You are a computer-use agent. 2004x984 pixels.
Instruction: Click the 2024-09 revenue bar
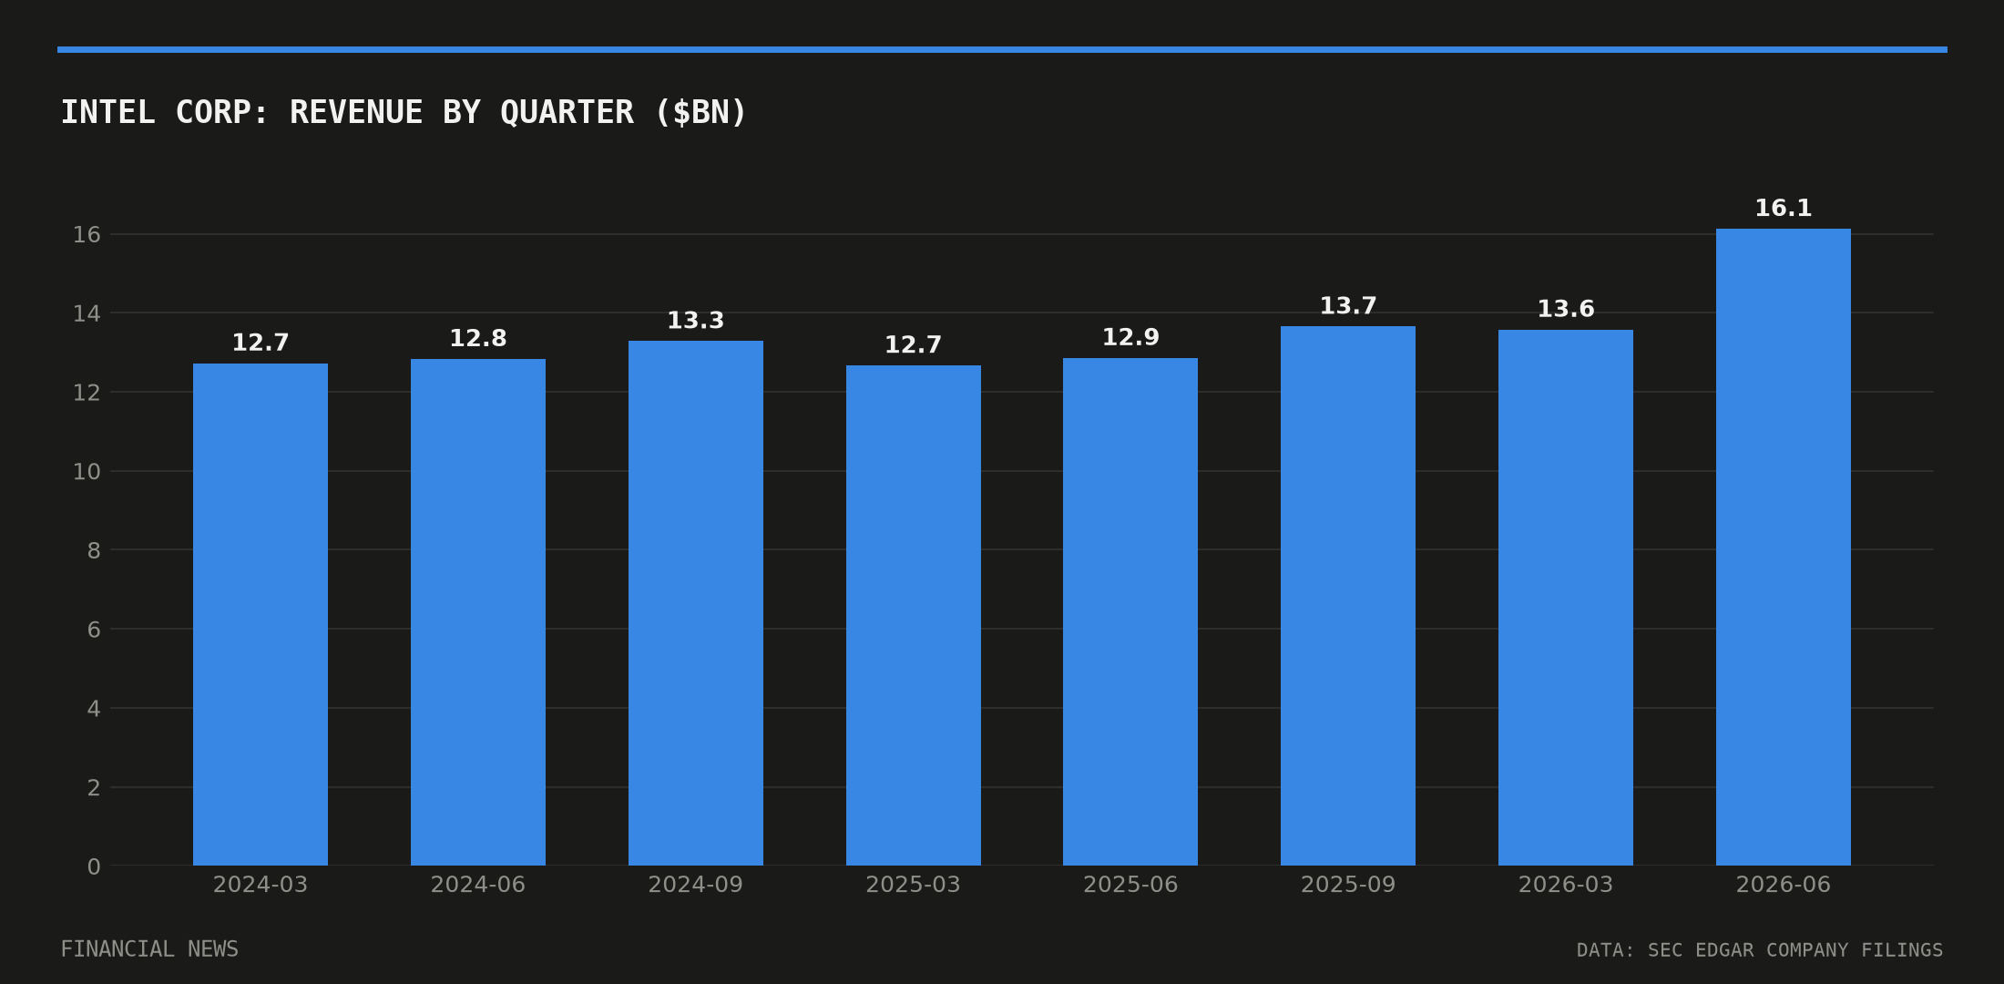coord(696,603)
